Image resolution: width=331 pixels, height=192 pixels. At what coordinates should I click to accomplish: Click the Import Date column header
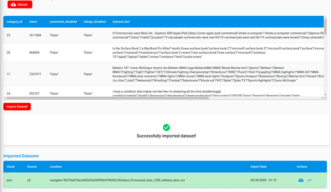click(259, 167)
